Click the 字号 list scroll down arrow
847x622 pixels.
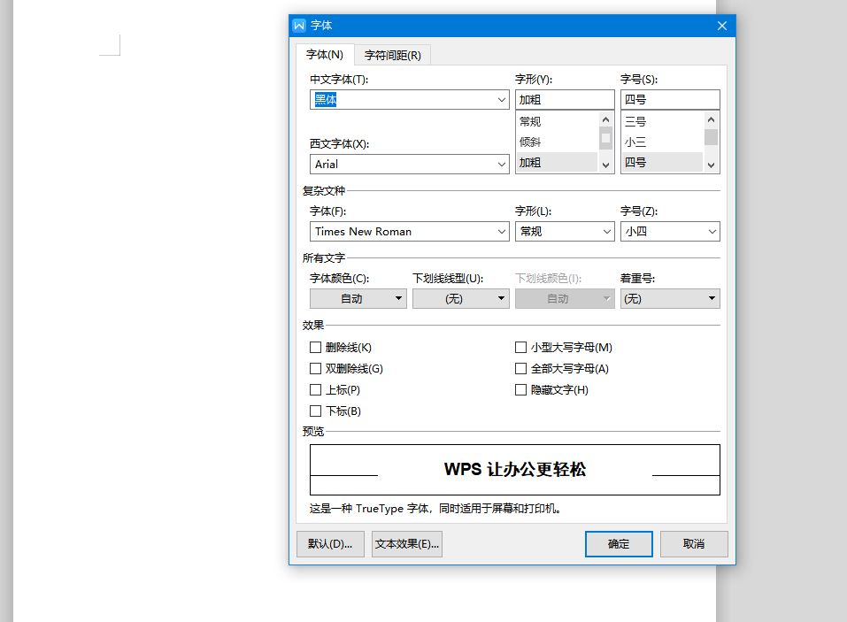pos(711,165)
